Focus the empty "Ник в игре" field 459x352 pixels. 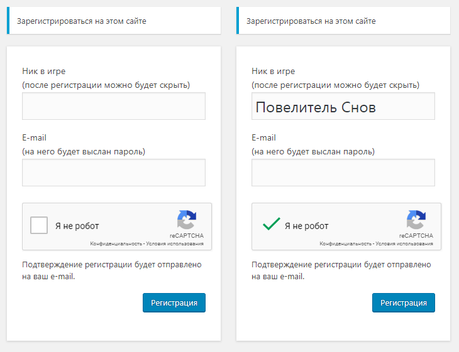[114, 106]
